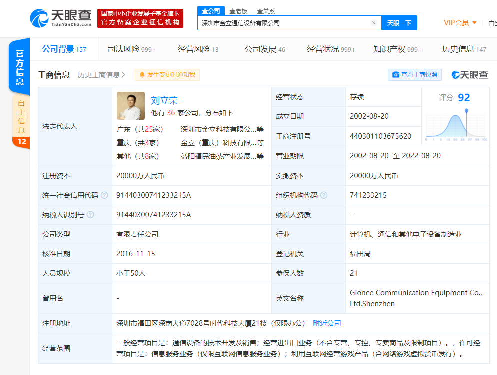Click the 天眼一下 search button
497x375 pixels.
(399, 23)
